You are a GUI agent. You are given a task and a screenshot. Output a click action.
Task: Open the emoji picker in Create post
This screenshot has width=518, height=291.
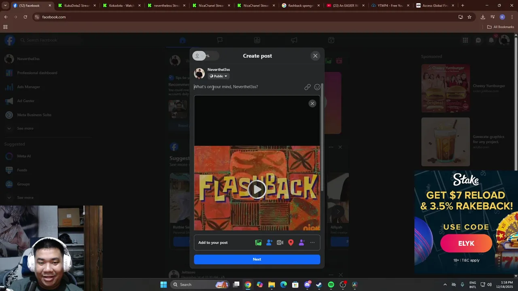tap(317, 87)
